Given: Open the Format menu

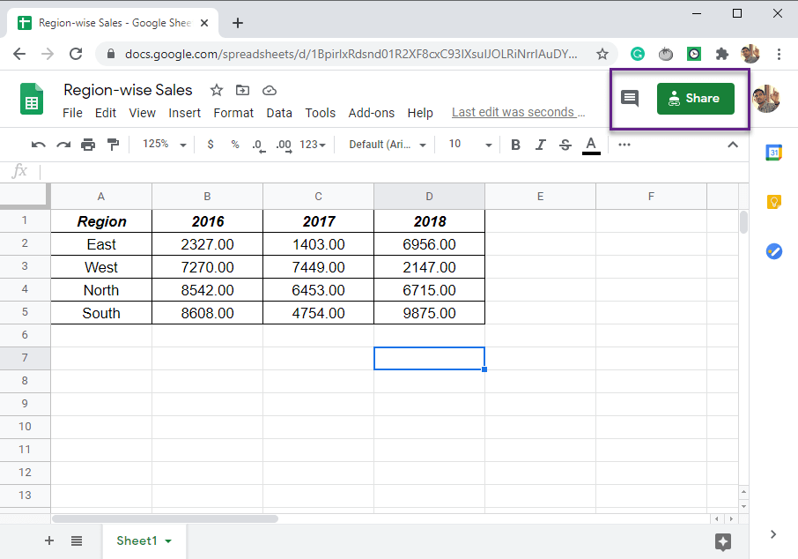Looking at the screenshot, I should tap(233, 112).
